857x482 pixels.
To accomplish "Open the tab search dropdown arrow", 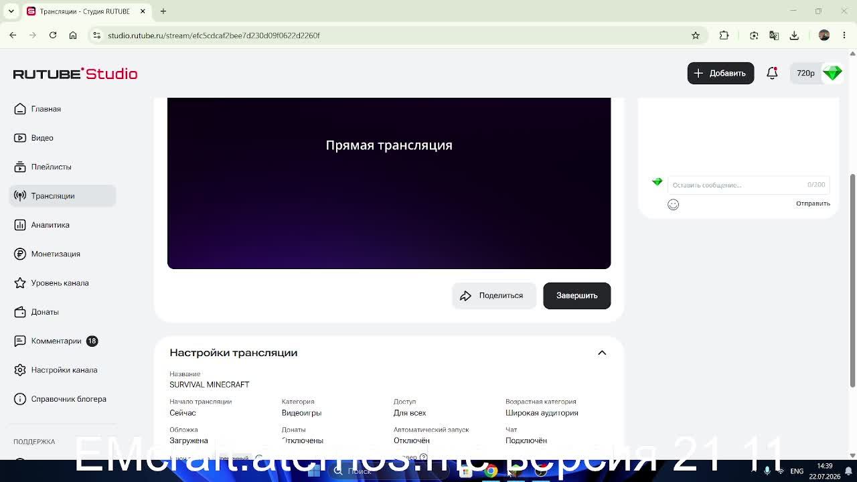I will (11, 11).
